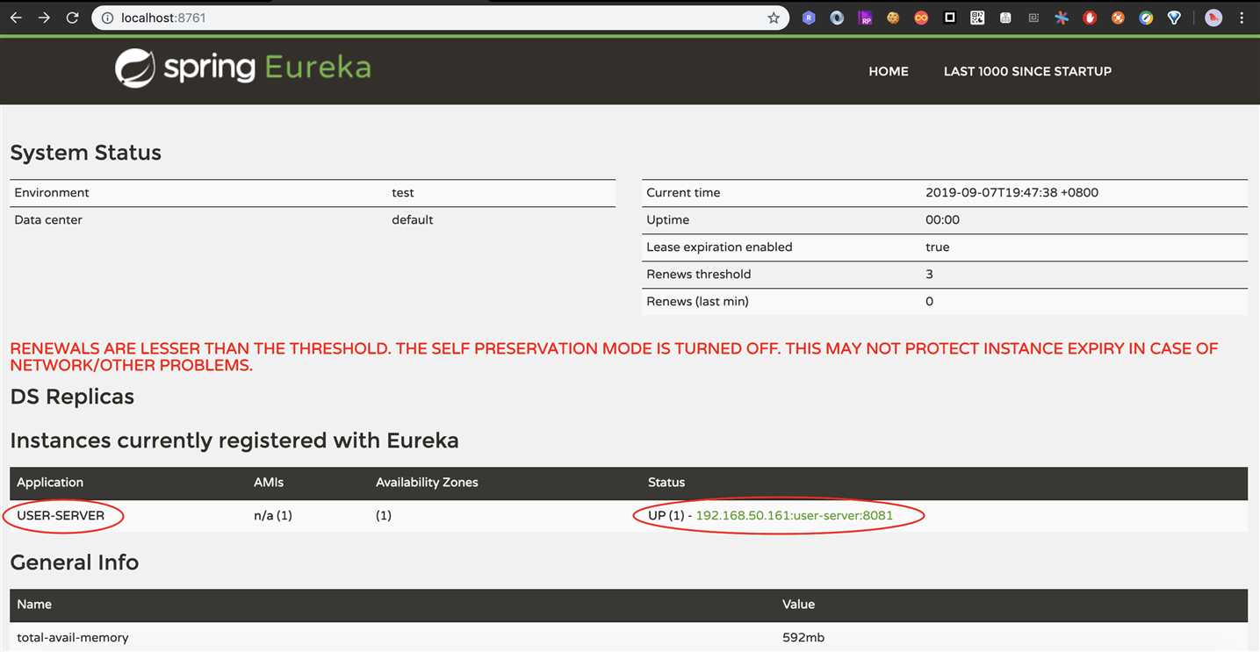Viewport: 1260px width, 652px height.
Task: Bookmark this page with the star
Action: [773, 18]
